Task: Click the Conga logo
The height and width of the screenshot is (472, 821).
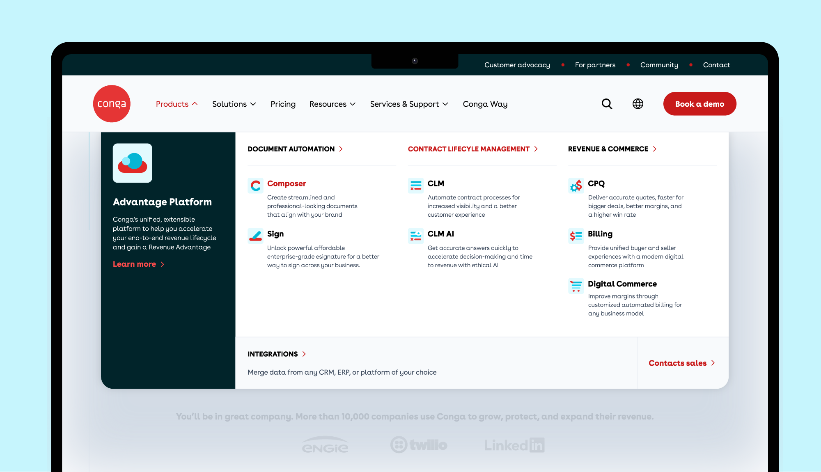Action: 112,104
